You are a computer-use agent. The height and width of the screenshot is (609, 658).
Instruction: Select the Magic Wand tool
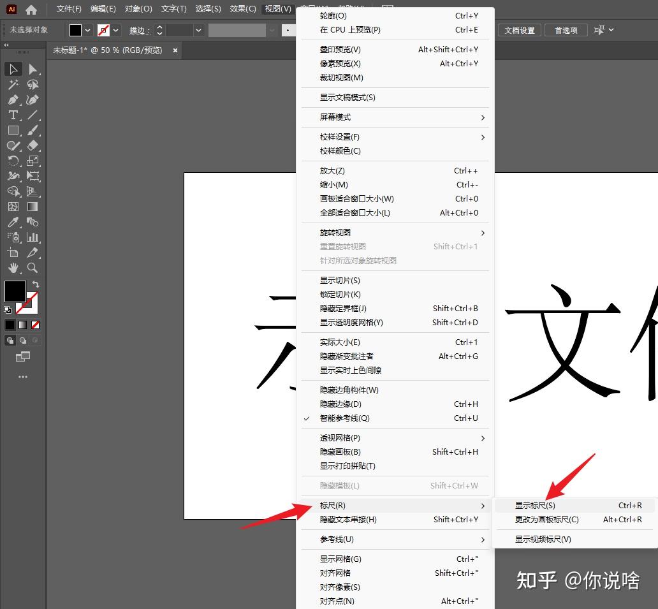[13, 84]
